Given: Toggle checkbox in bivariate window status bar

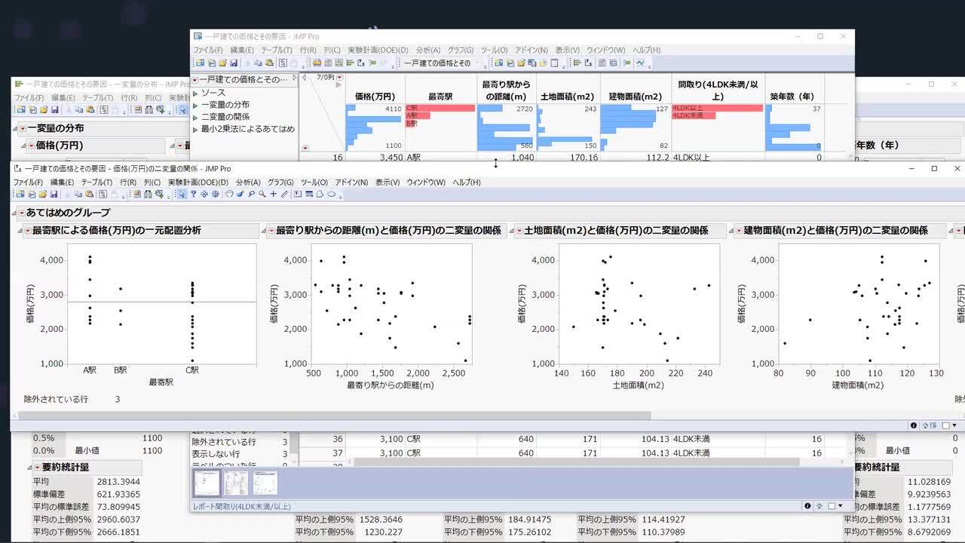Looking at the screenshot, I should click(x=945, y=425).
